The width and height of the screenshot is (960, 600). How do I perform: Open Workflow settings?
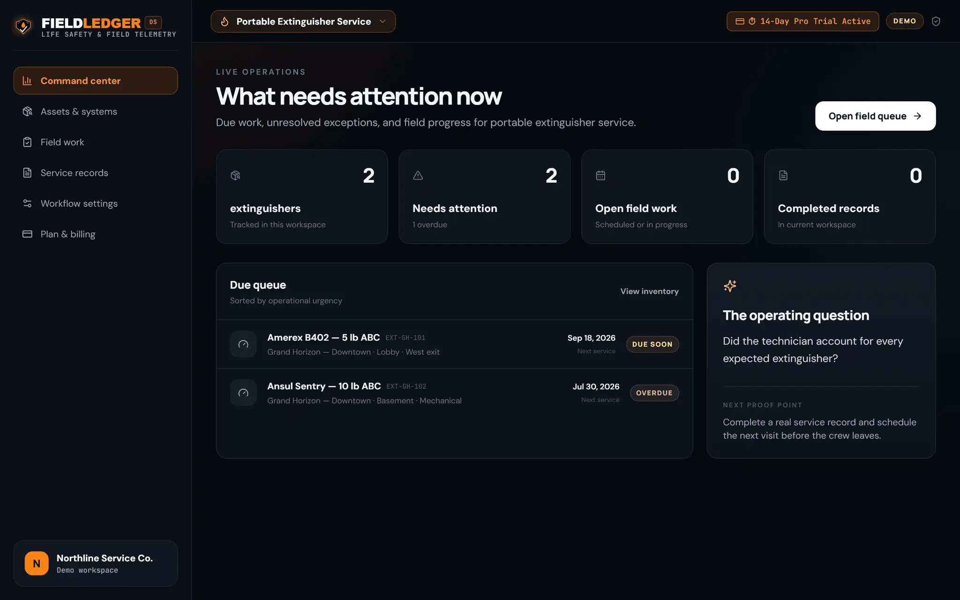96,203
